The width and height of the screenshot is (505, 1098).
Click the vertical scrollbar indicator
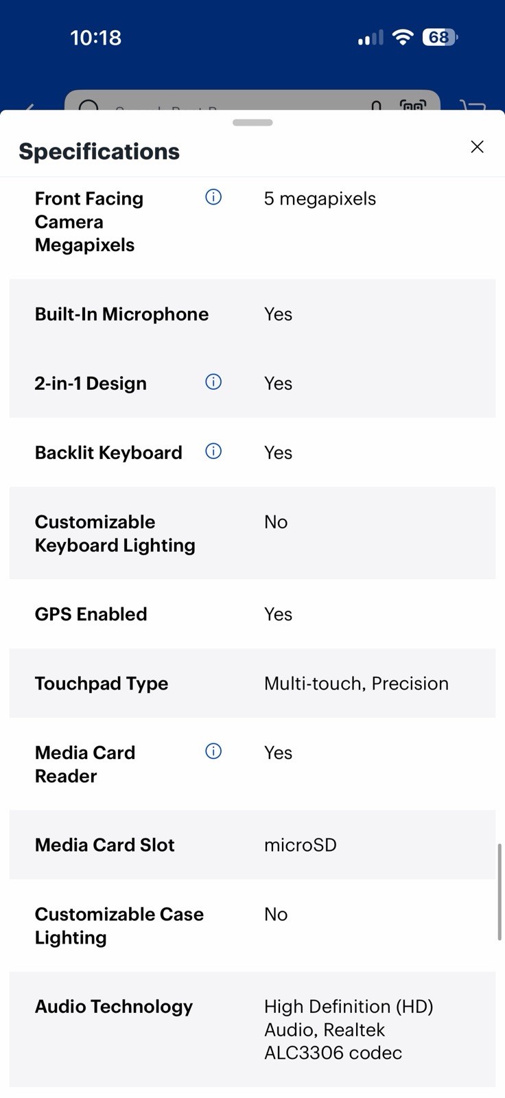point(500,892)
